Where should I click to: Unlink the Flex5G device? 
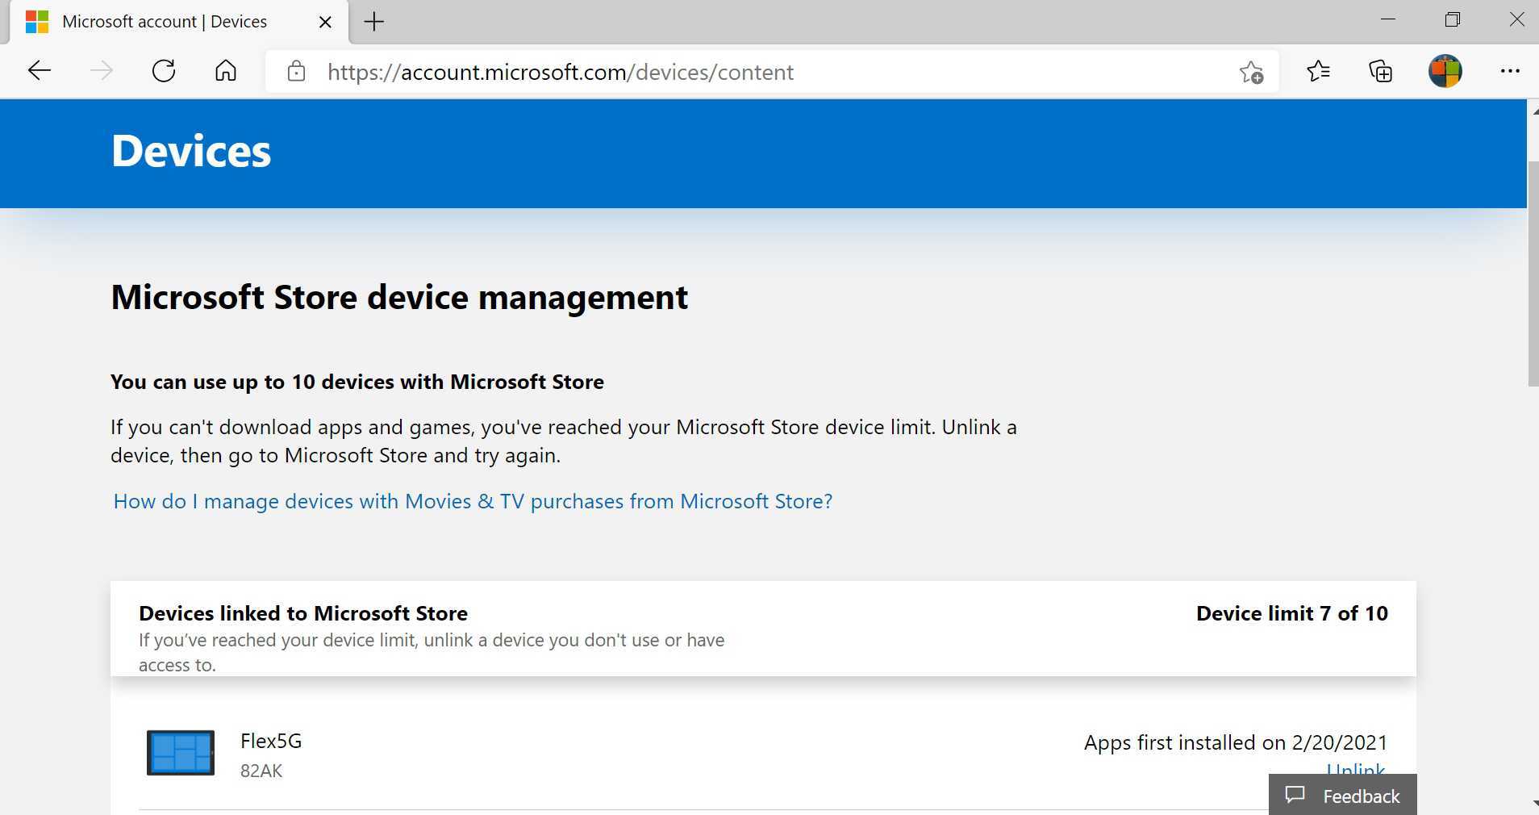coord(1355,768)
